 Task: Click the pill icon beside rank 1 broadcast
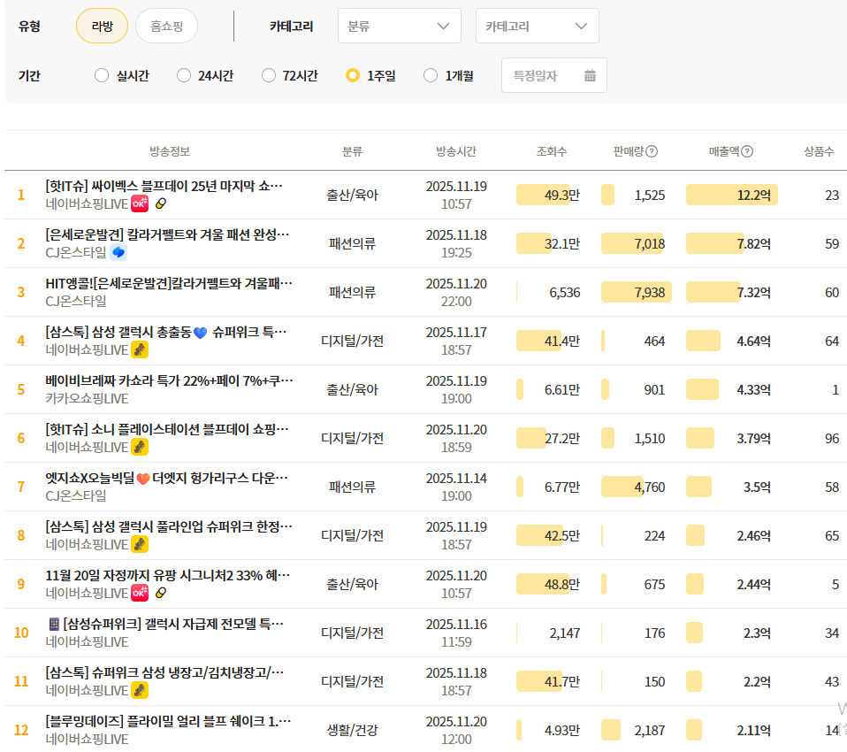(160, 203)
